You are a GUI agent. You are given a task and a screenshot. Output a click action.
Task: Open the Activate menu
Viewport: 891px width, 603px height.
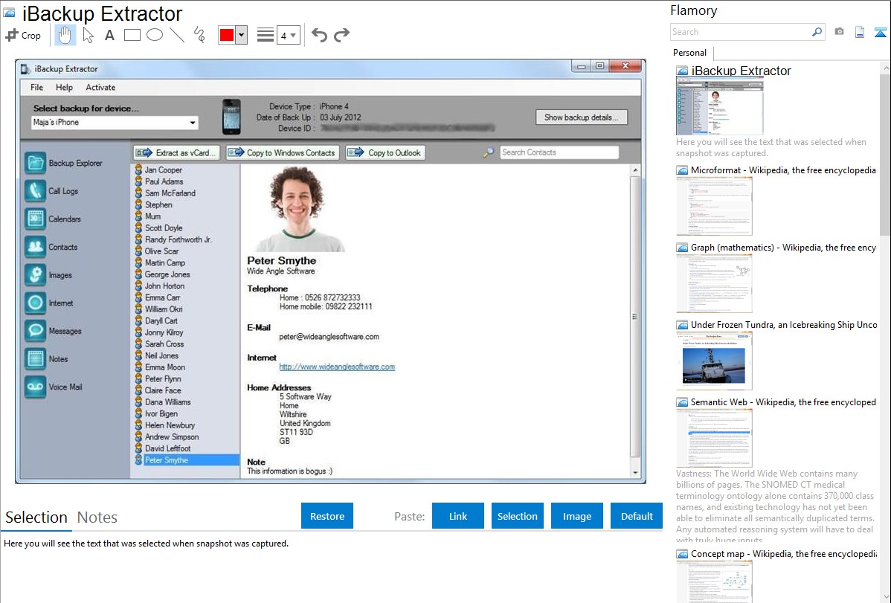[100, 88]
